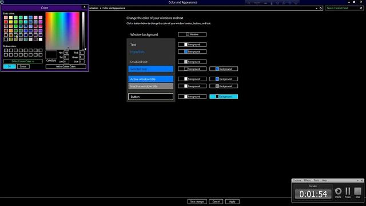Change Active window title foreground color
This screenshot has height=206, width=366.
coord(192,79)
